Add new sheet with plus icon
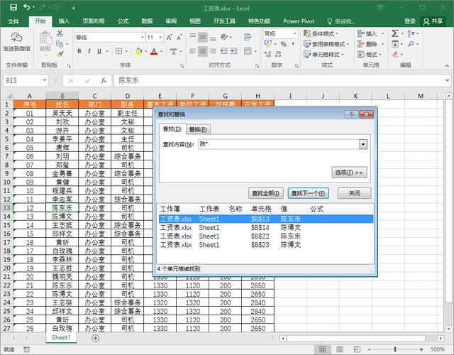Viewport: 454px width, 355px height. tap(95, 338)
